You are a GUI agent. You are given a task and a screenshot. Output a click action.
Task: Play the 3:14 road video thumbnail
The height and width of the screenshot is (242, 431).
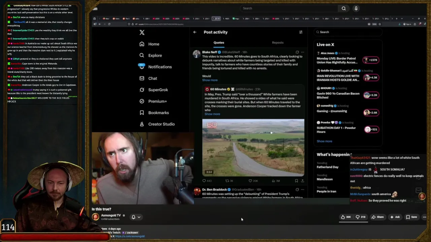253,148
